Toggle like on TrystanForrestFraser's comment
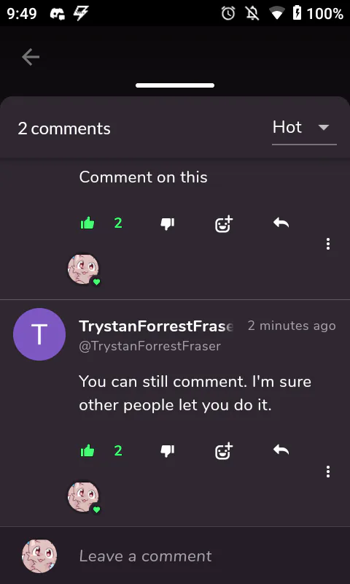The width and height of the screenshot is (350, 584). tap(87, 451)
